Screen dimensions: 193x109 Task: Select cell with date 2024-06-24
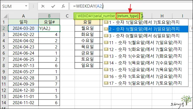click(x=23, y=53)
